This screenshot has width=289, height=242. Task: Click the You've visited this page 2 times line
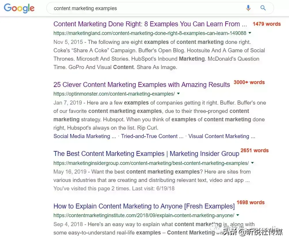coord(114,188)
